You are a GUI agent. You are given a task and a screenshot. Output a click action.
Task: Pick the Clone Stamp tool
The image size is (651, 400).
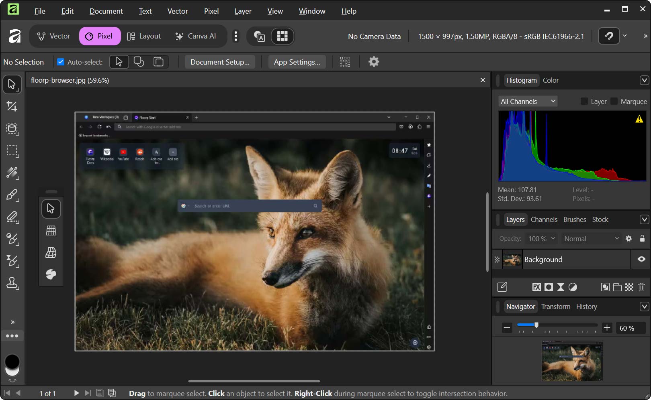(x=12, y=283)
